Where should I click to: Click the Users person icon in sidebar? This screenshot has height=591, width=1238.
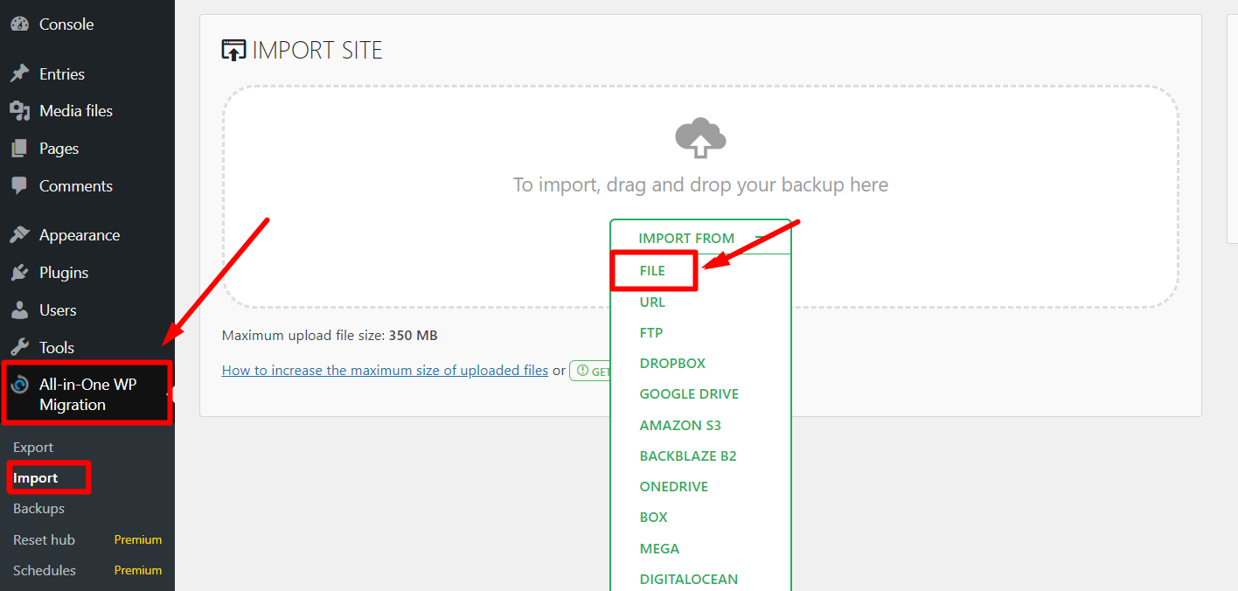pos(19,309)
